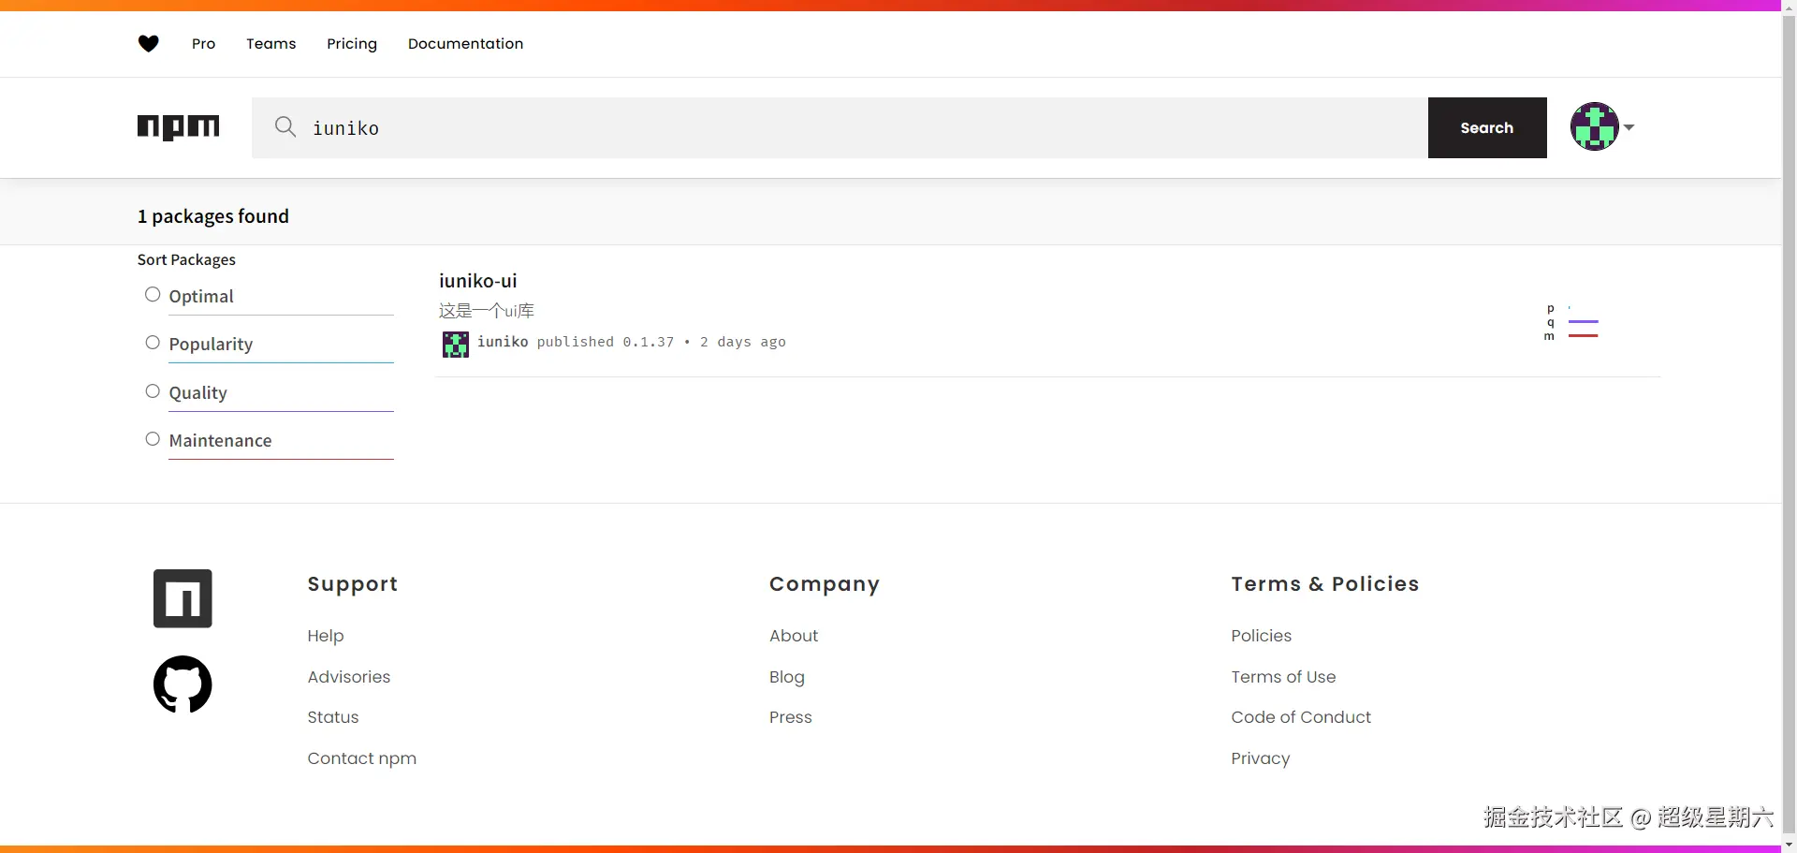Viewport: 1797px width, 853px height.
Task: Click the package description "这是一个ui库"
Action: tap(487, 311)
